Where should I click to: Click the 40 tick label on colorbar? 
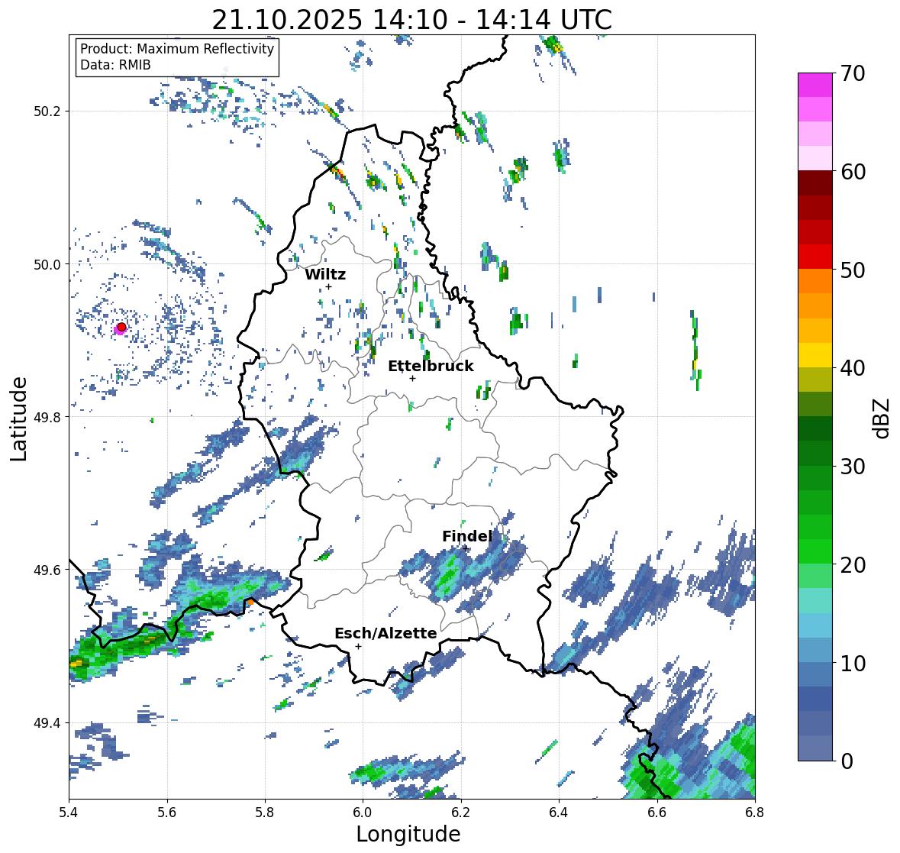[x=852, y=368]
